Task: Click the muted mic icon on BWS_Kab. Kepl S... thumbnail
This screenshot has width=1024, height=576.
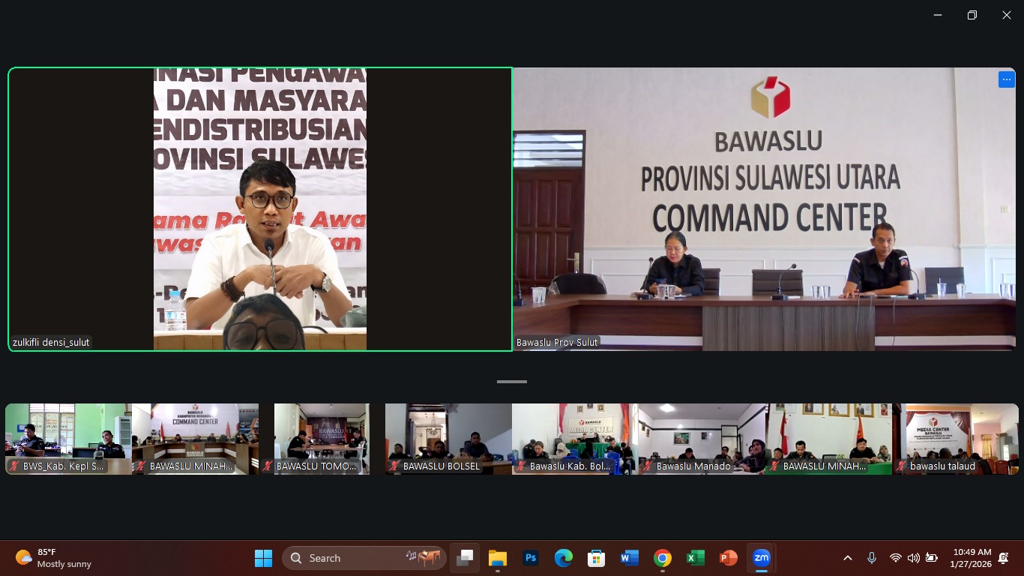Action: point(13,466)
